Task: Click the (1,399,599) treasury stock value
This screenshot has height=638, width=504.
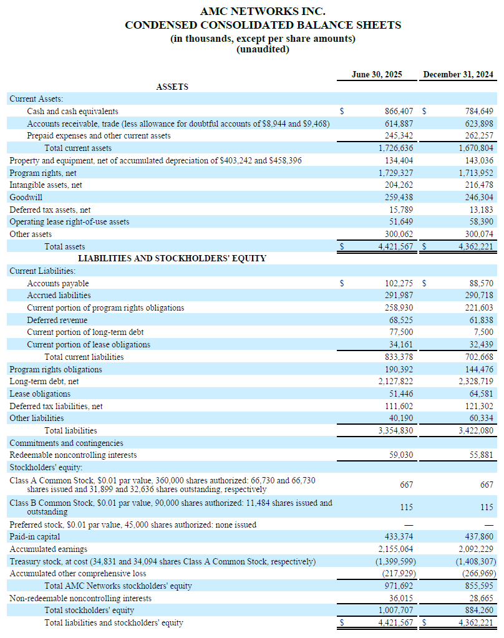Action: point(395,561)
